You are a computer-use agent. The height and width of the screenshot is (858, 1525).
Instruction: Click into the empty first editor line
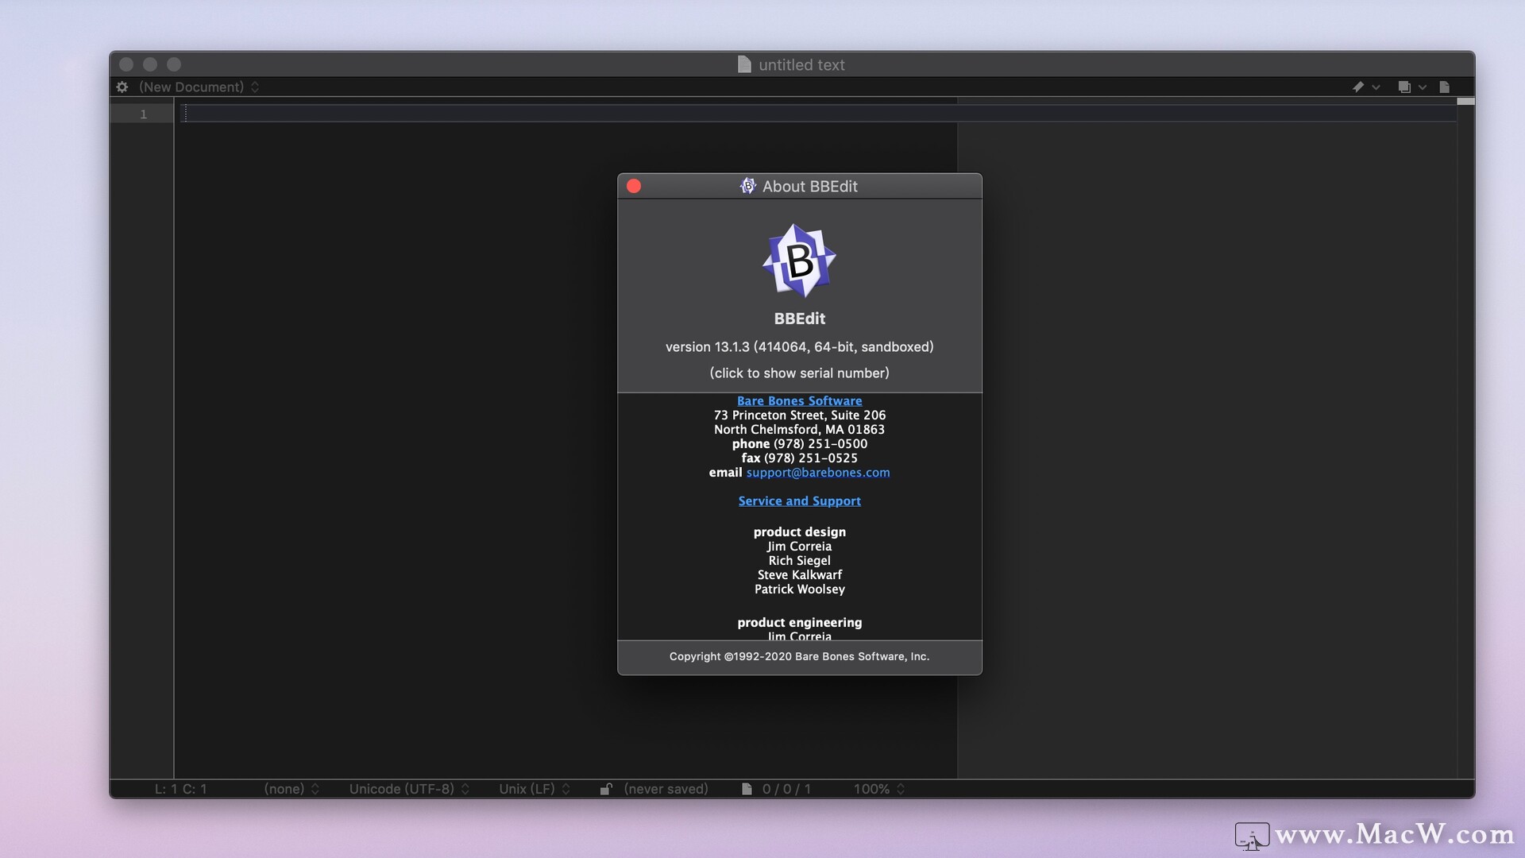pos(820,114)
